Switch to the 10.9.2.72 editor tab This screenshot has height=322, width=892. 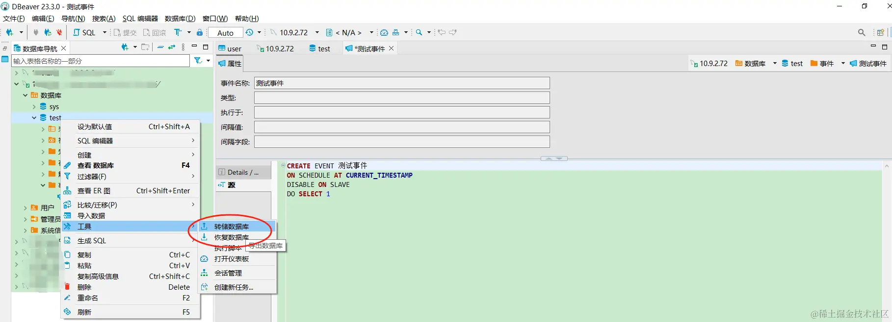(x=275, y=48)
